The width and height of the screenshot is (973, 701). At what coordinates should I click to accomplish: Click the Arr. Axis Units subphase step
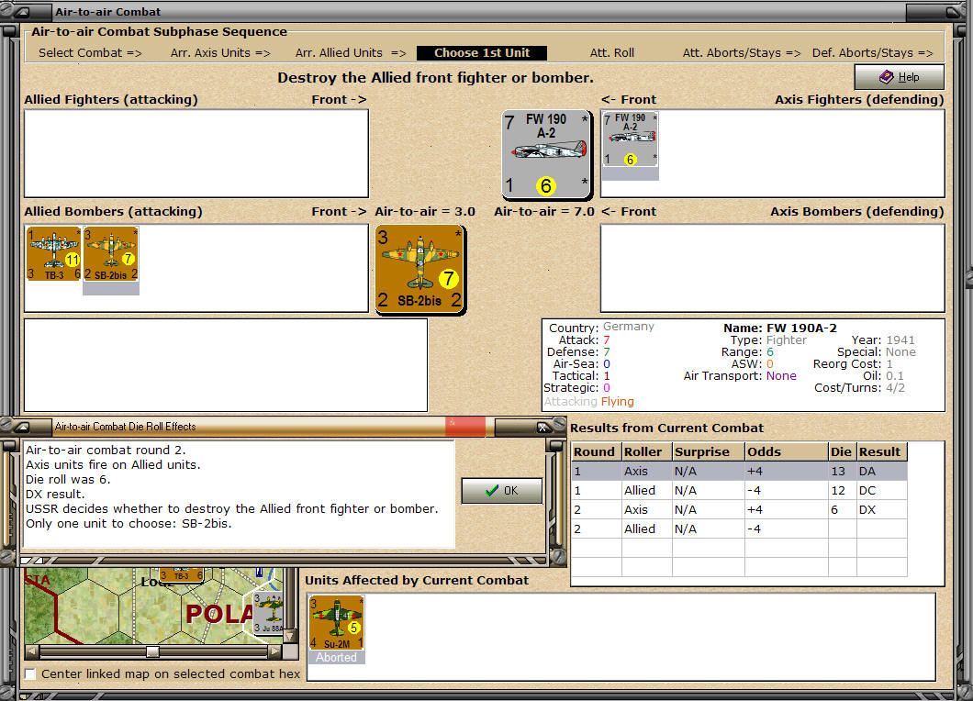220,52
